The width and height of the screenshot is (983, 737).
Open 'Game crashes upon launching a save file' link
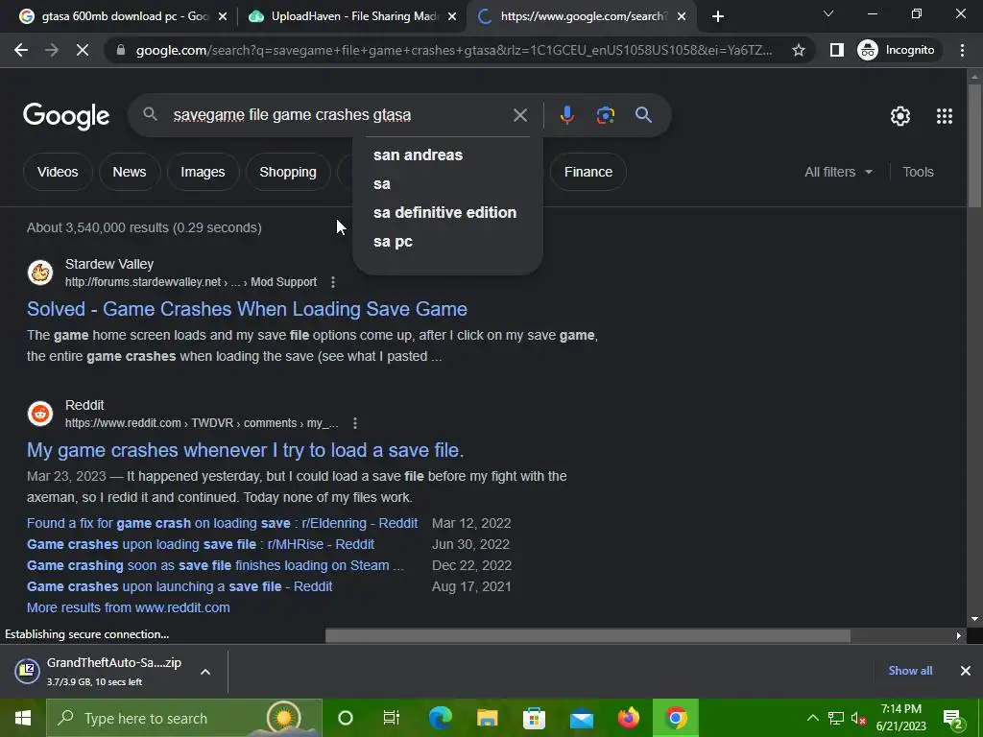pyautogui.click(x=180, y=586)
